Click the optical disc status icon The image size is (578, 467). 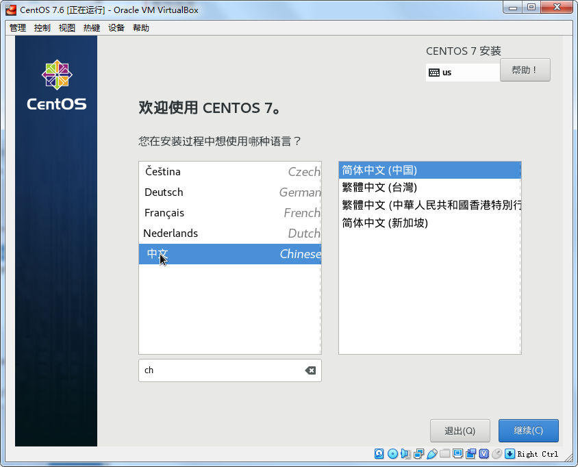(392, 454)
